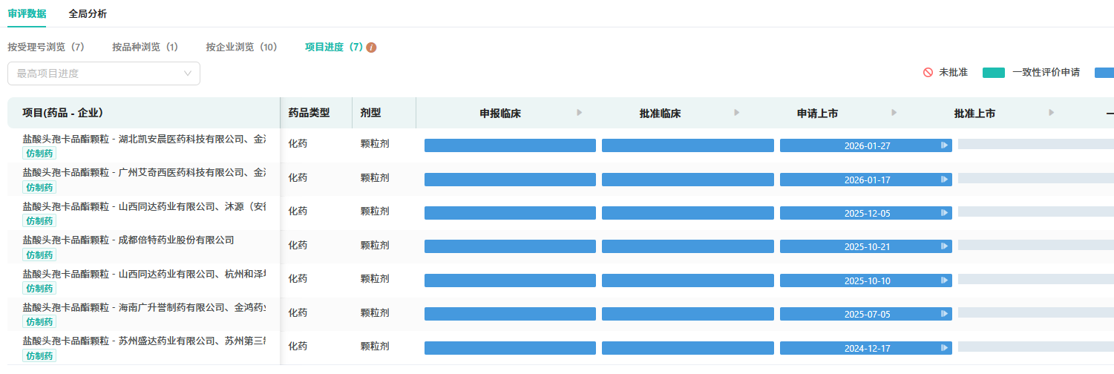Open the 最高项目进度 dropdown

(104, 73)
